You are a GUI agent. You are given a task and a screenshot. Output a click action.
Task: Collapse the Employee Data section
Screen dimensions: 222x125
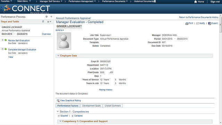tap(58, 56)
